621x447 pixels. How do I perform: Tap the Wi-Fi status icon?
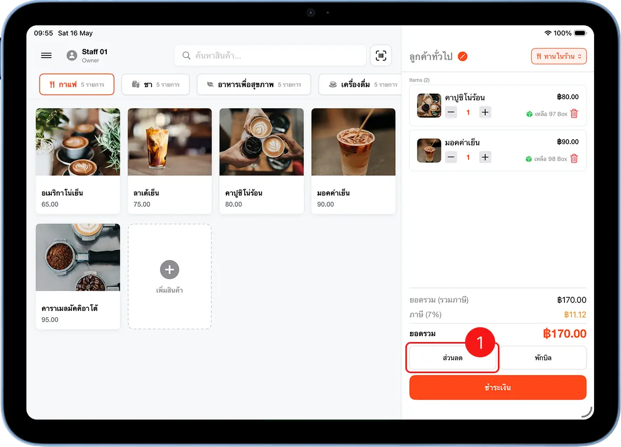548,33
